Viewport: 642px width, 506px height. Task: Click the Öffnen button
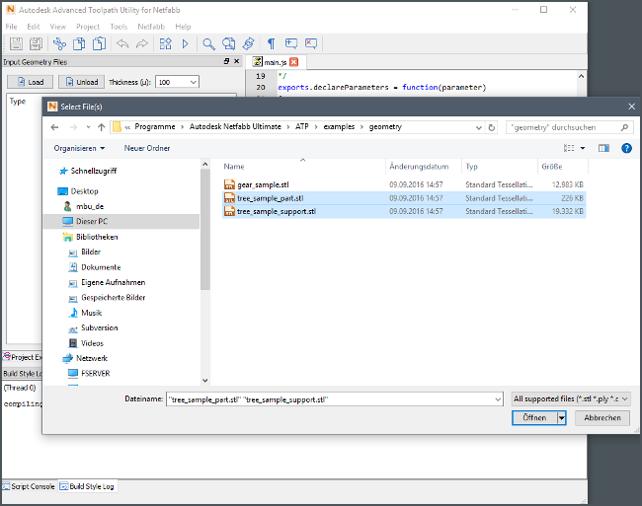[x=534, y=418]
